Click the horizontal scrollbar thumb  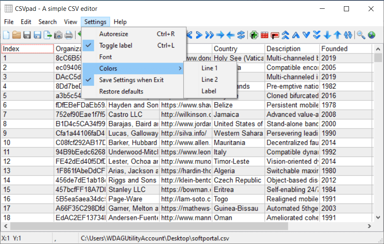tap(149, 226)
